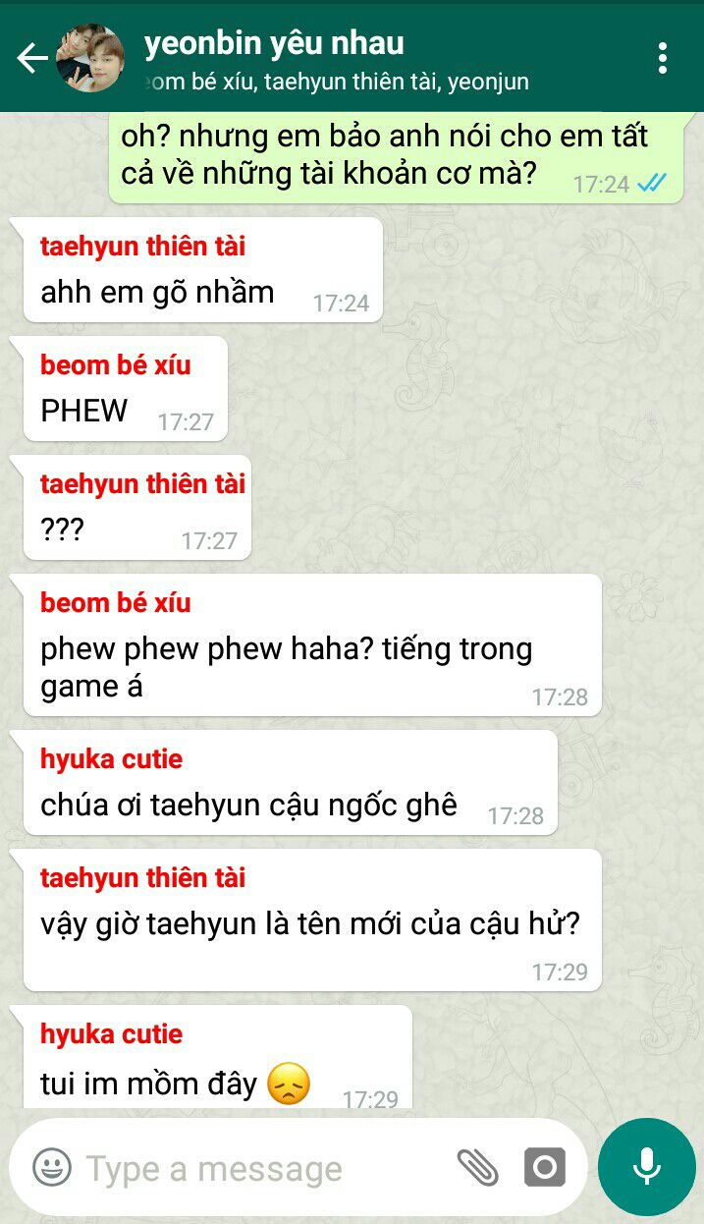This screenshot has width=704, height=1224.
Task: Open the three-dot overflow menu
Action: (x=663, y=58)
